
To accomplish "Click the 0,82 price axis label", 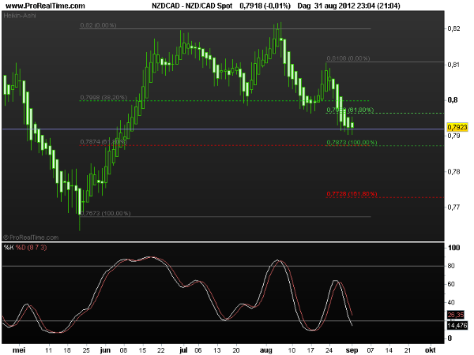I will [453, 28].
